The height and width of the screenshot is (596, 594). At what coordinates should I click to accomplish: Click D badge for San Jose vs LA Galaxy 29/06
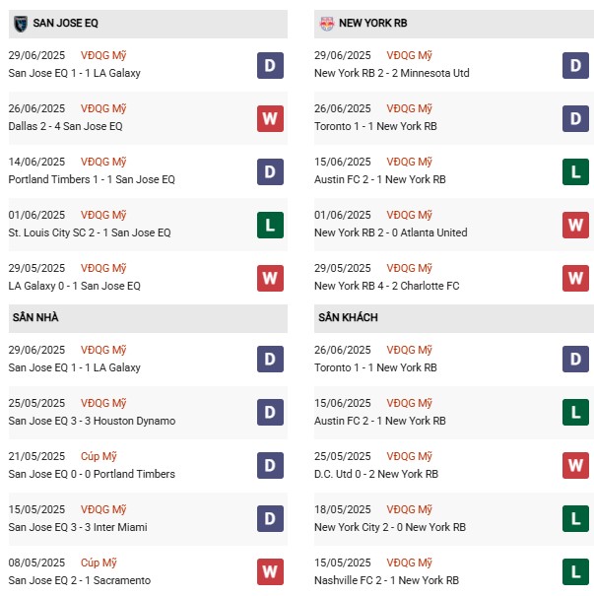[270, 66]
